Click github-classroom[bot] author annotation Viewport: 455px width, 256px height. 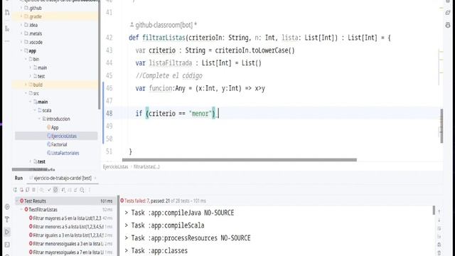[164, 25]
